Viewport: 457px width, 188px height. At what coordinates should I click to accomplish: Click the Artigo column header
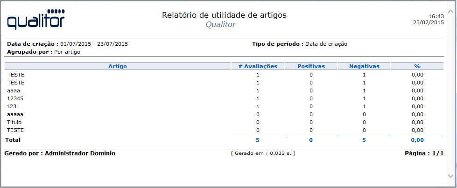coord(118,66)
